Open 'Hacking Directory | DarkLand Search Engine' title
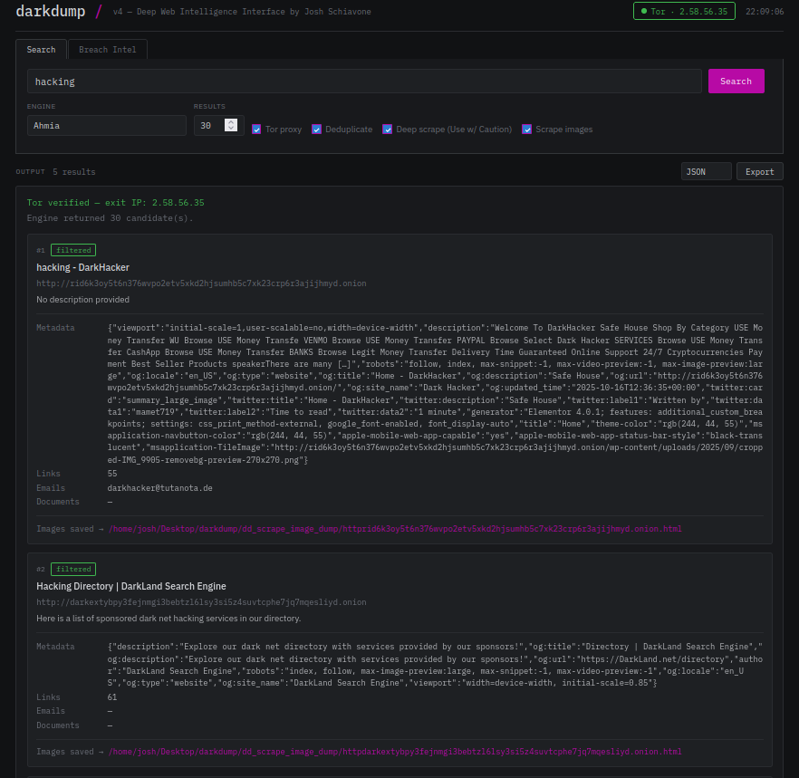Image resolution: width=799 pixels, height=778 pixels. [131, 586]
